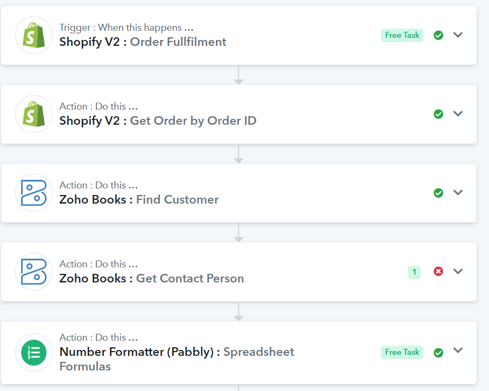Screen dimensions: 489x391
Task: Expand the Number Formatter step chevron
Action: (458, 350)
